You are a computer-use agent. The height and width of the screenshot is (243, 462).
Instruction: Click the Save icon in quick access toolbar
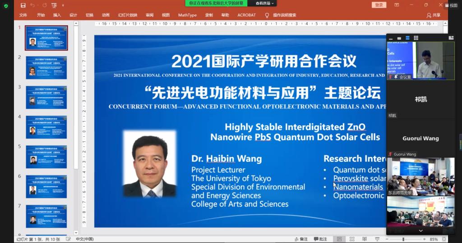(x=23, y=5)
